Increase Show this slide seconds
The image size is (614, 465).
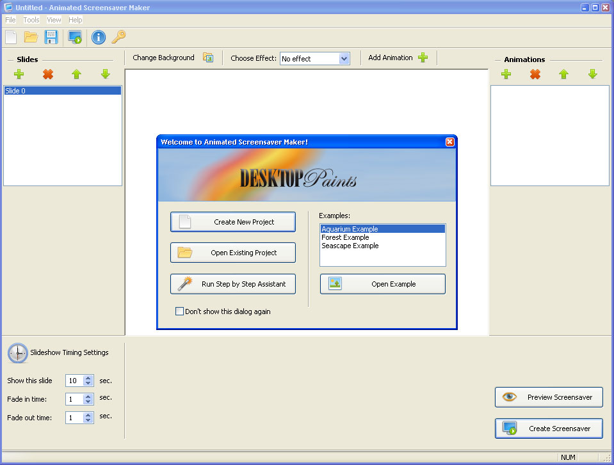(x=88, y=378)
